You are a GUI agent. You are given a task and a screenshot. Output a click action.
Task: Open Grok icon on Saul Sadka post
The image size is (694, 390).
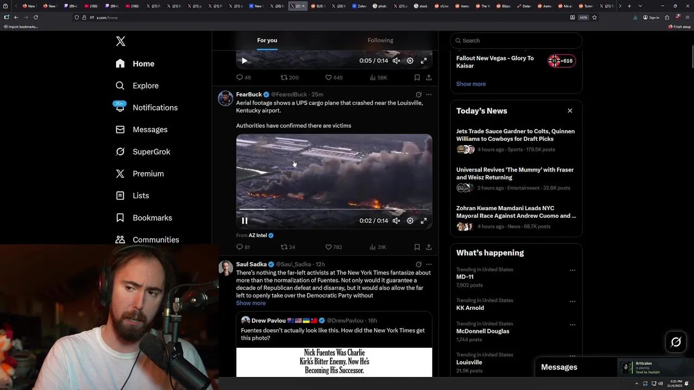coord(419,264)
